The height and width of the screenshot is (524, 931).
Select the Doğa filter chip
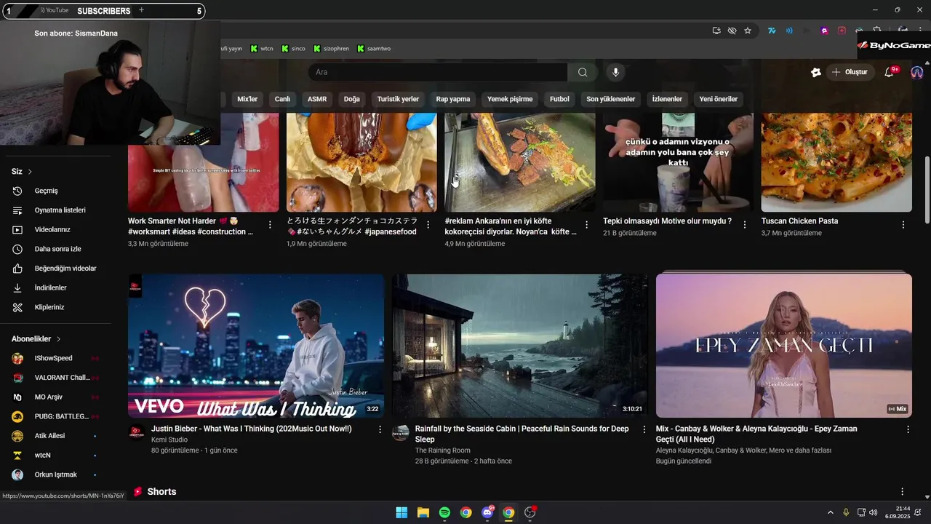(x=352, y=99)
